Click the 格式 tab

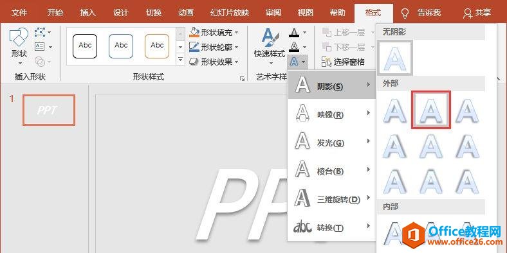[x=373, y=13]
